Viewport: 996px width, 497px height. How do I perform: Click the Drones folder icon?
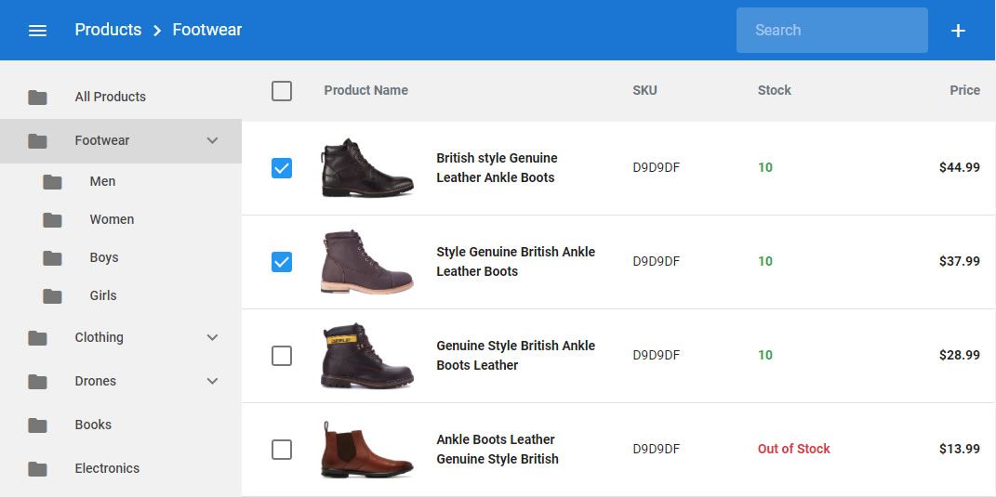tap(37, 382)
